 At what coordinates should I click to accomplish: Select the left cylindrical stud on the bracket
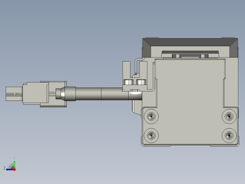tap(129, 82)
